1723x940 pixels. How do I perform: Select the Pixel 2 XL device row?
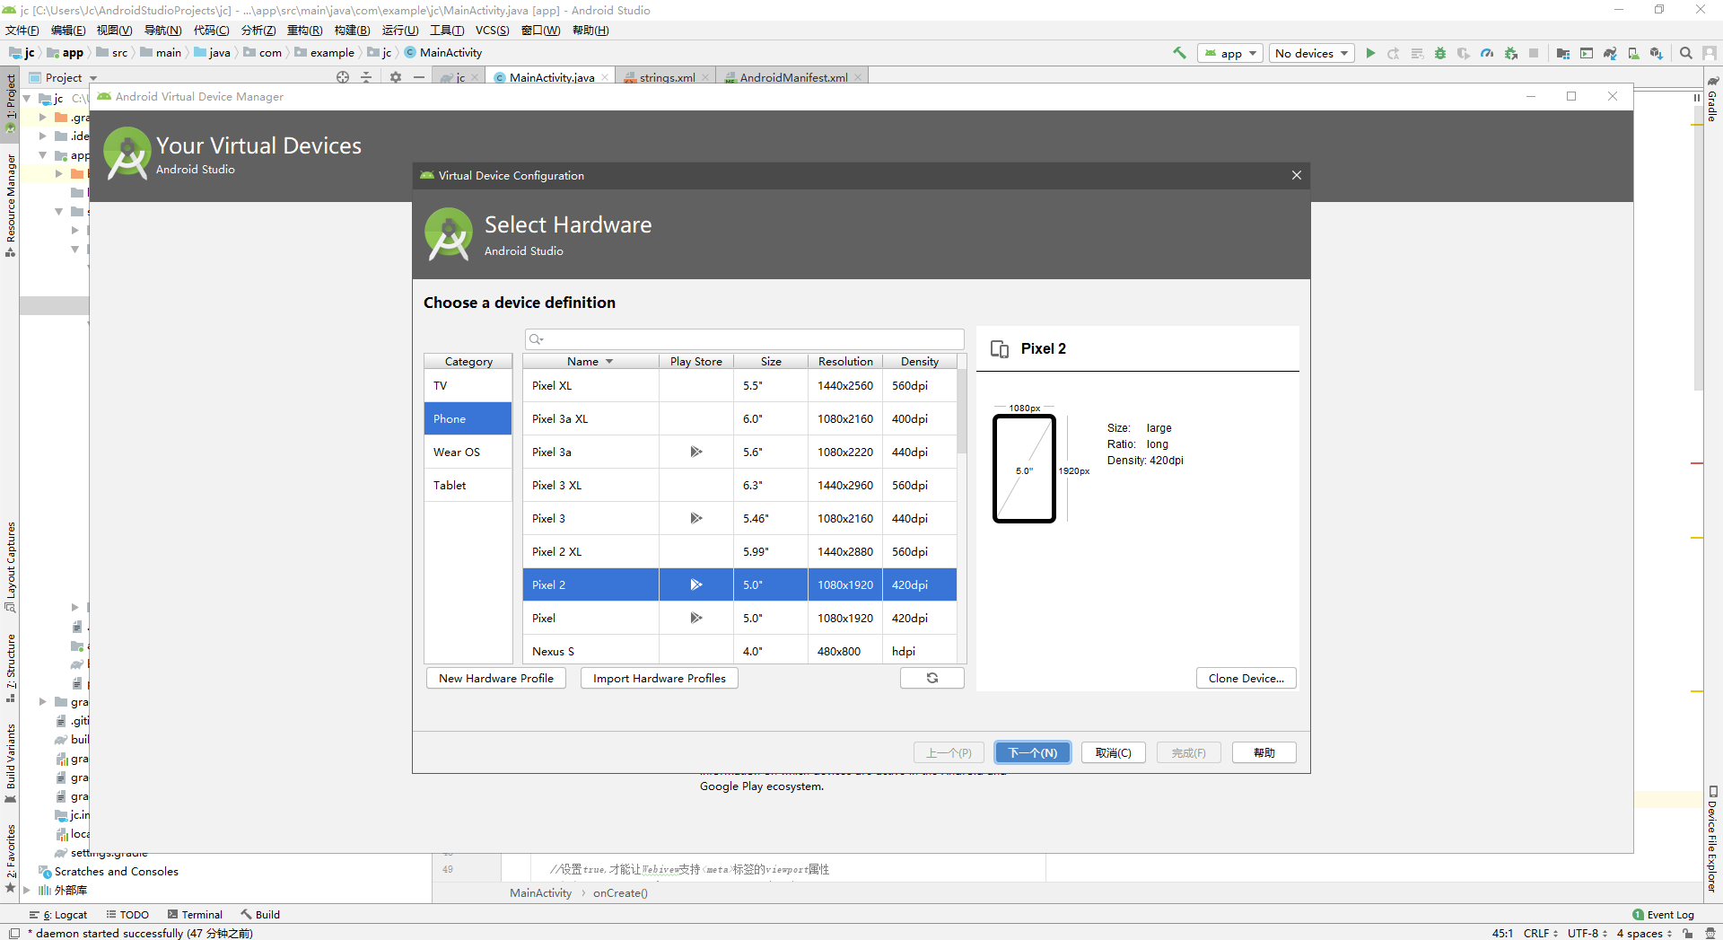pos(739,551)
